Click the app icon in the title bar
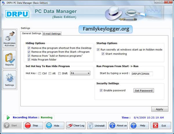 point(3,3)
